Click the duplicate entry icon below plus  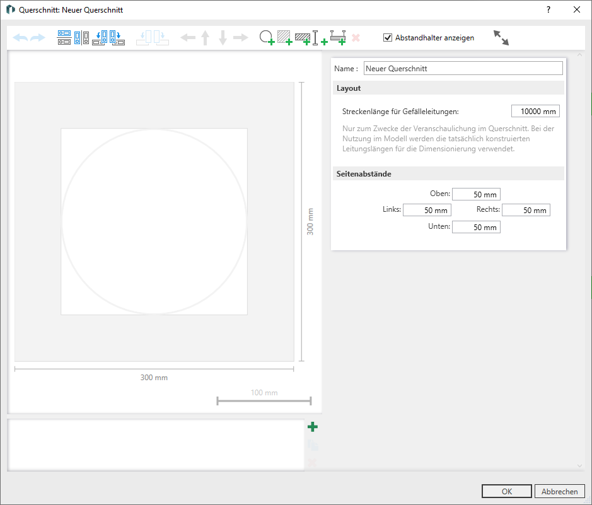pos(313,445)
